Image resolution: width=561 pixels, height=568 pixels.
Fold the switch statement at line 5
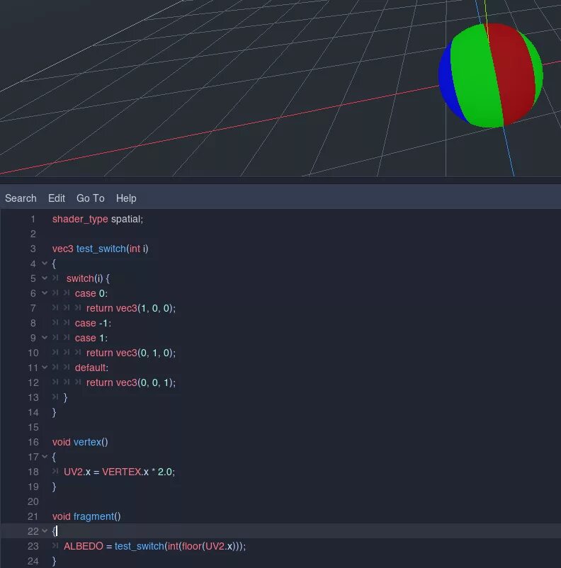tap(45, 278)
